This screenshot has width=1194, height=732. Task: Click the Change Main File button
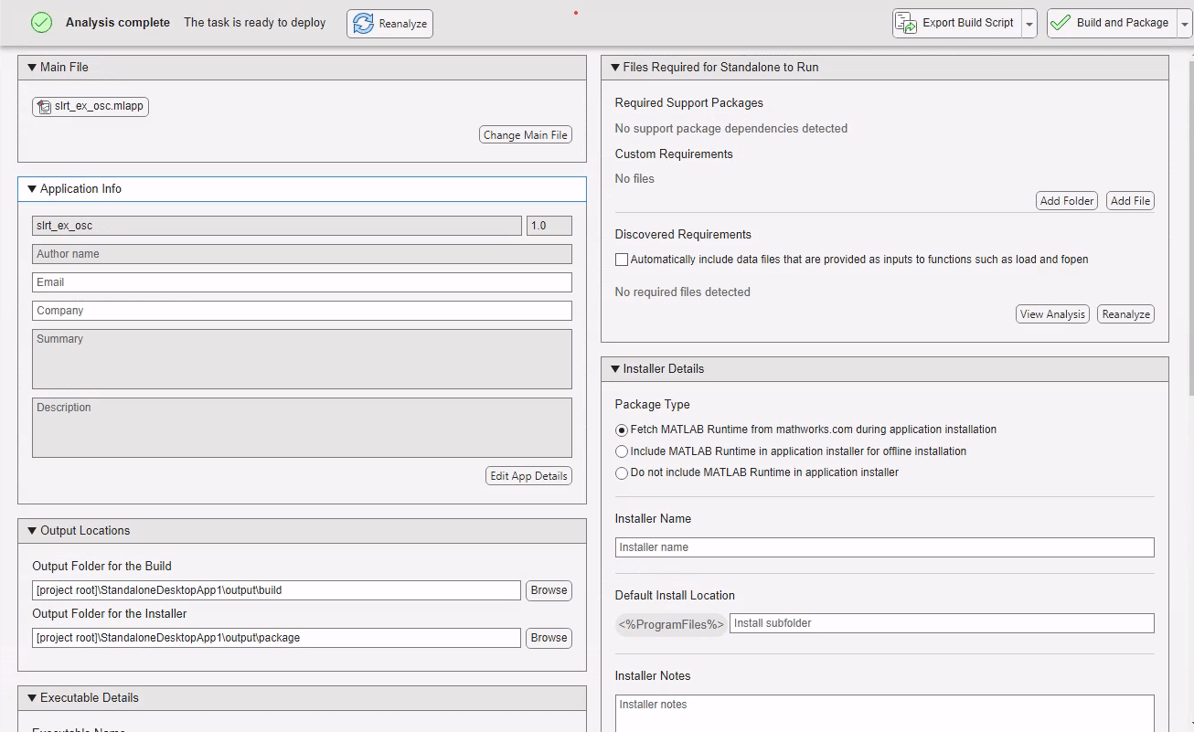tap(525, 133)
